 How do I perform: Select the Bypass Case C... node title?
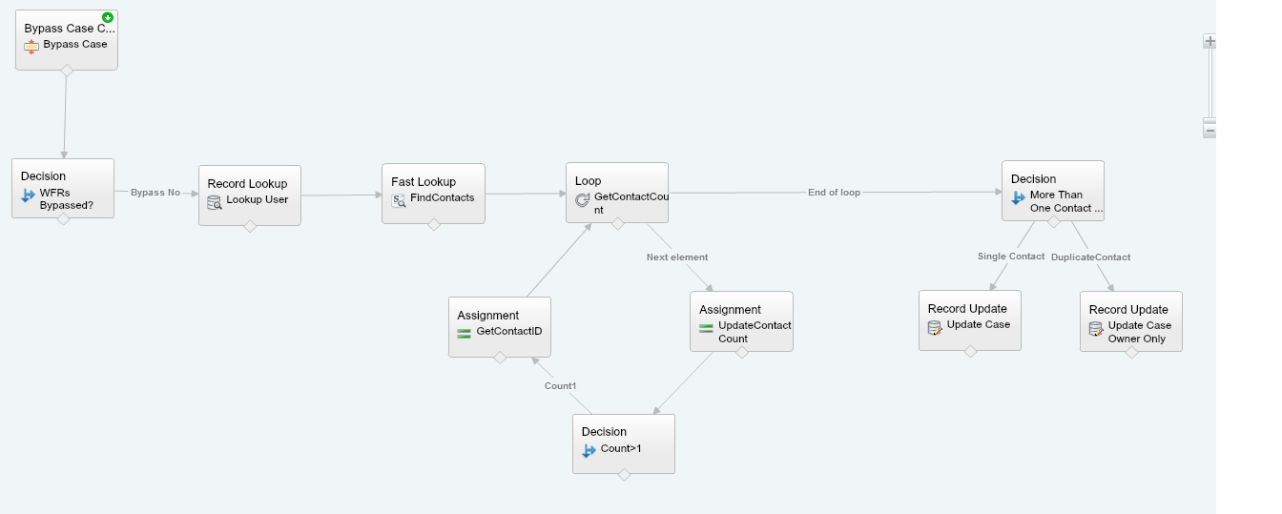[x=70, y=29]
